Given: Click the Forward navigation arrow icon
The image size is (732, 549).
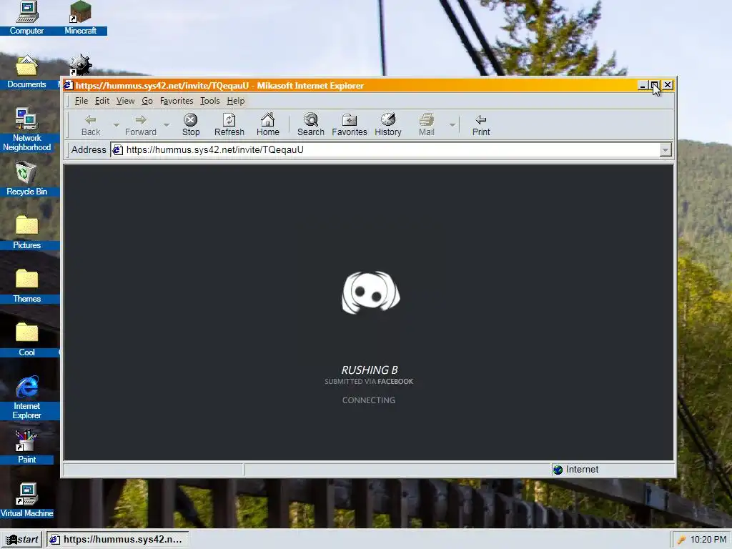Looking at the screenshot, I should coord(141,120).
